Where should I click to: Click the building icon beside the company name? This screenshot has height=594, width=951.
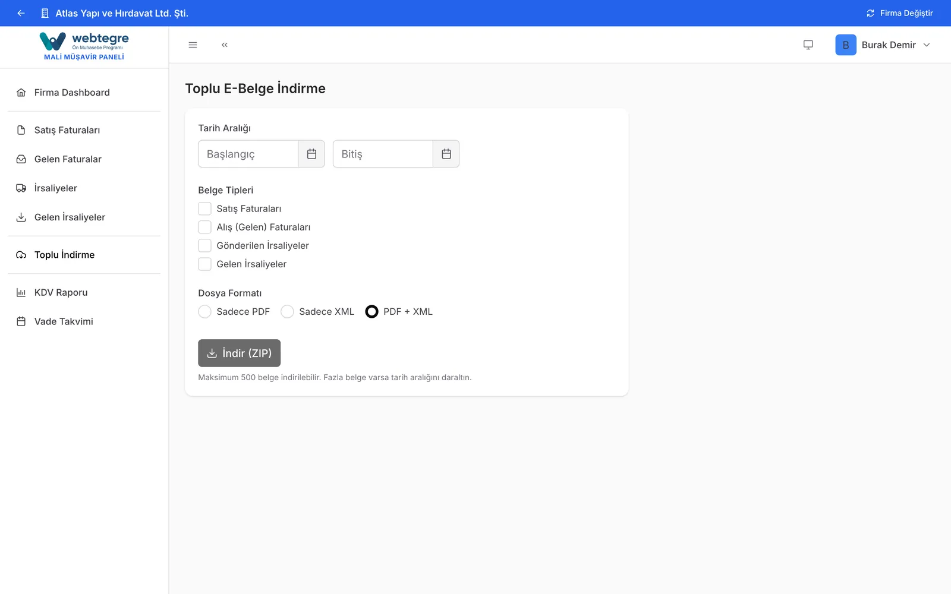click(x=45, y=13)
